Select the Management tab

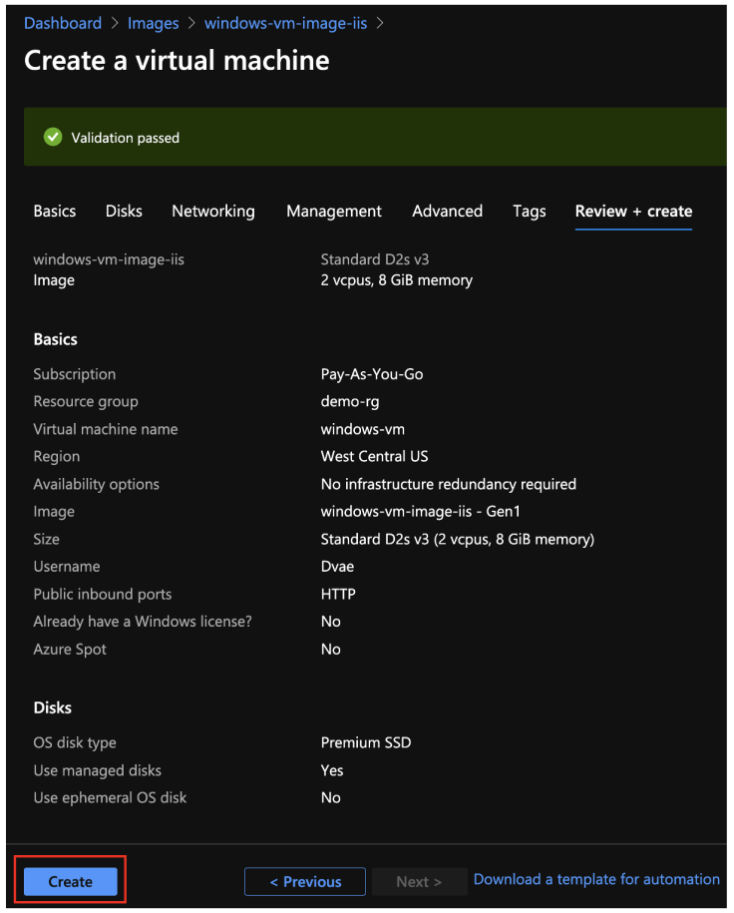[x=334, y=212]
